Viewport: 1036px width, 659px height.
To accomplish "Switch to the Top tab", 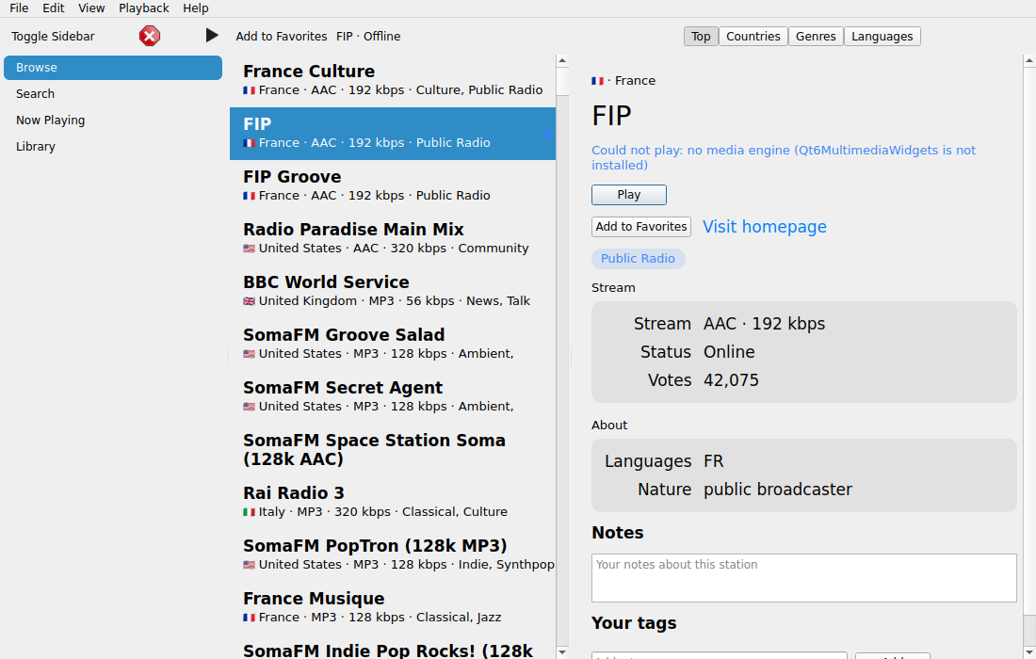I will tap(701, 37).
